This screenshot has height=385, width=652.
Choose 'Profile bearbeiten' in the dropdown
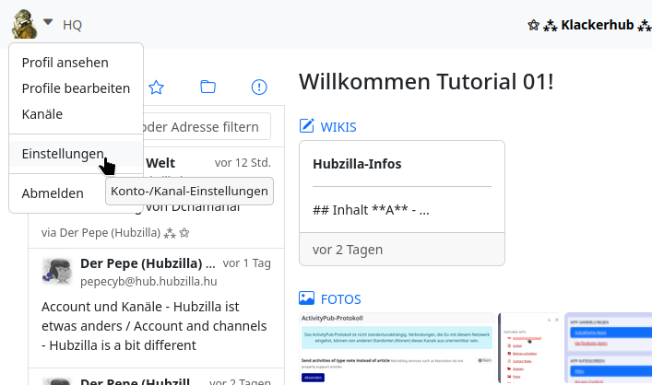(76, 88)
